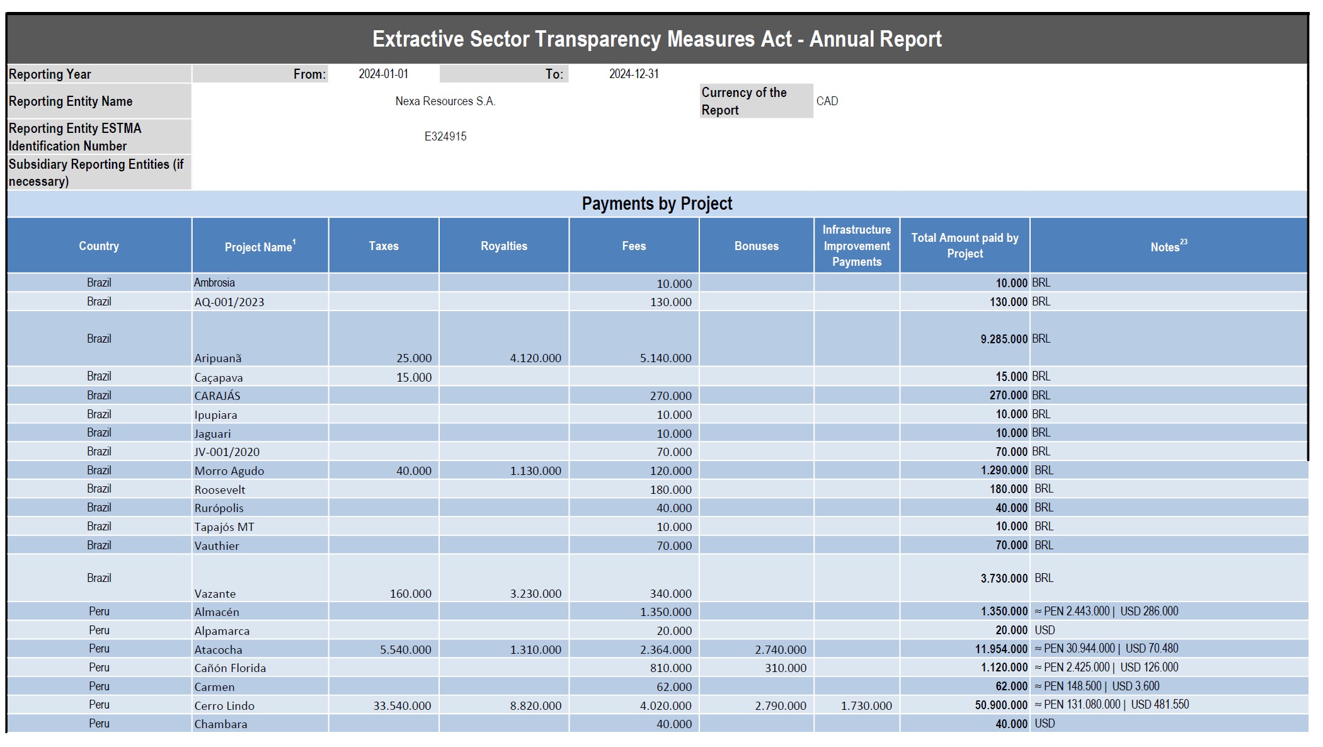
Task: Click the Country column header
Action: coord(99,246)
